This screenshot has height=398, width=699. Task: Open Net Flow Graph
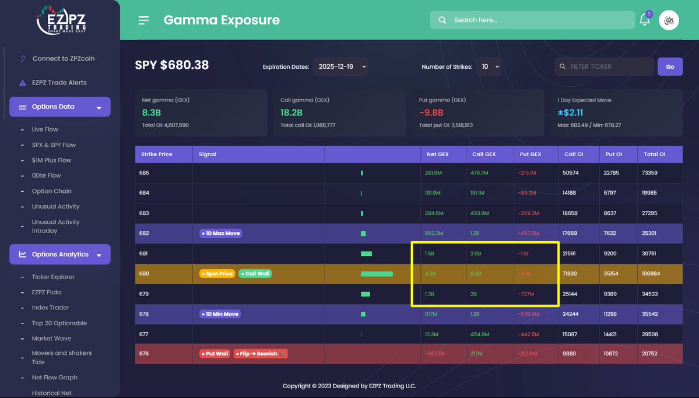click(54, 378)
